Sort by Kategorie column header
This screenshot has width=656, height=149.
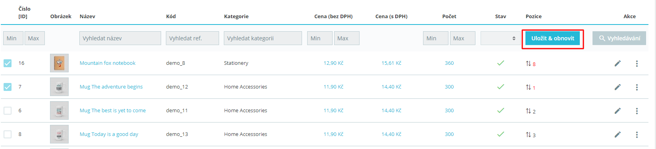point(236,16)
